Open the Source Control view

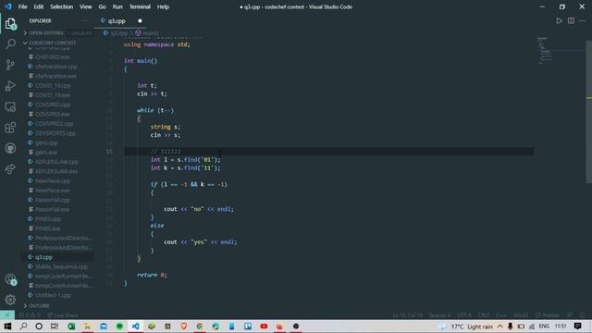pos(10,65)
